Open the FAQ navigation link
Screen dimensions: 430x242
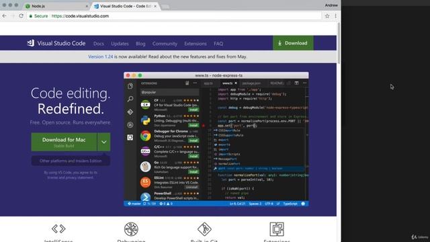coord(218,44)
